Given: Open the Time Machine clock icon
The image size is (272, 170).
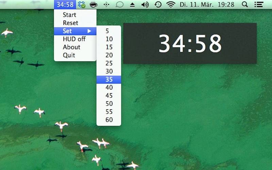Looking at the screenshot, I should pos(158,4).
